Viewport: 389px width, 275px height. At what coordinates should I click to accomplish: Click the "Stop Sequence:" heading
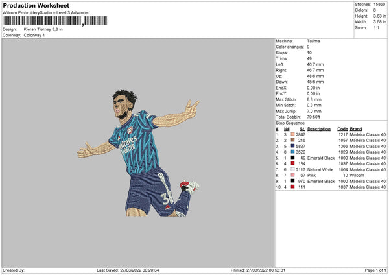(x=290, y=123)
